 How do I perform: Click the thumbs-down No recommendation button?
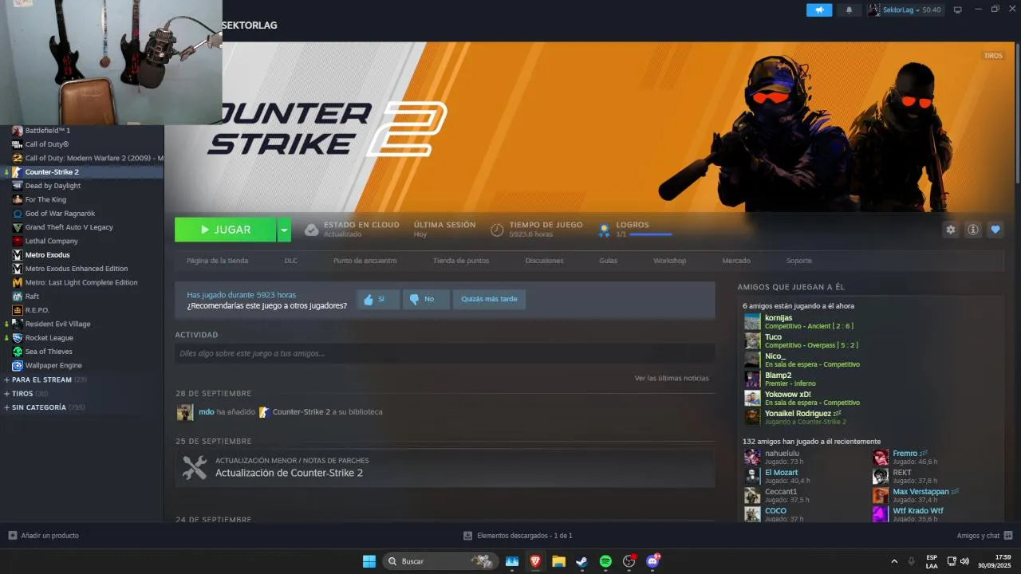[x=426, y=299]
